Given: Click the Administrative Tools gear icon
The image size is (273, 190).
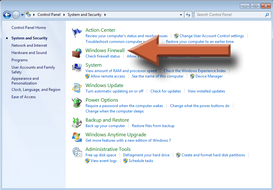Looking at the screenshot, I should [77, 152].
